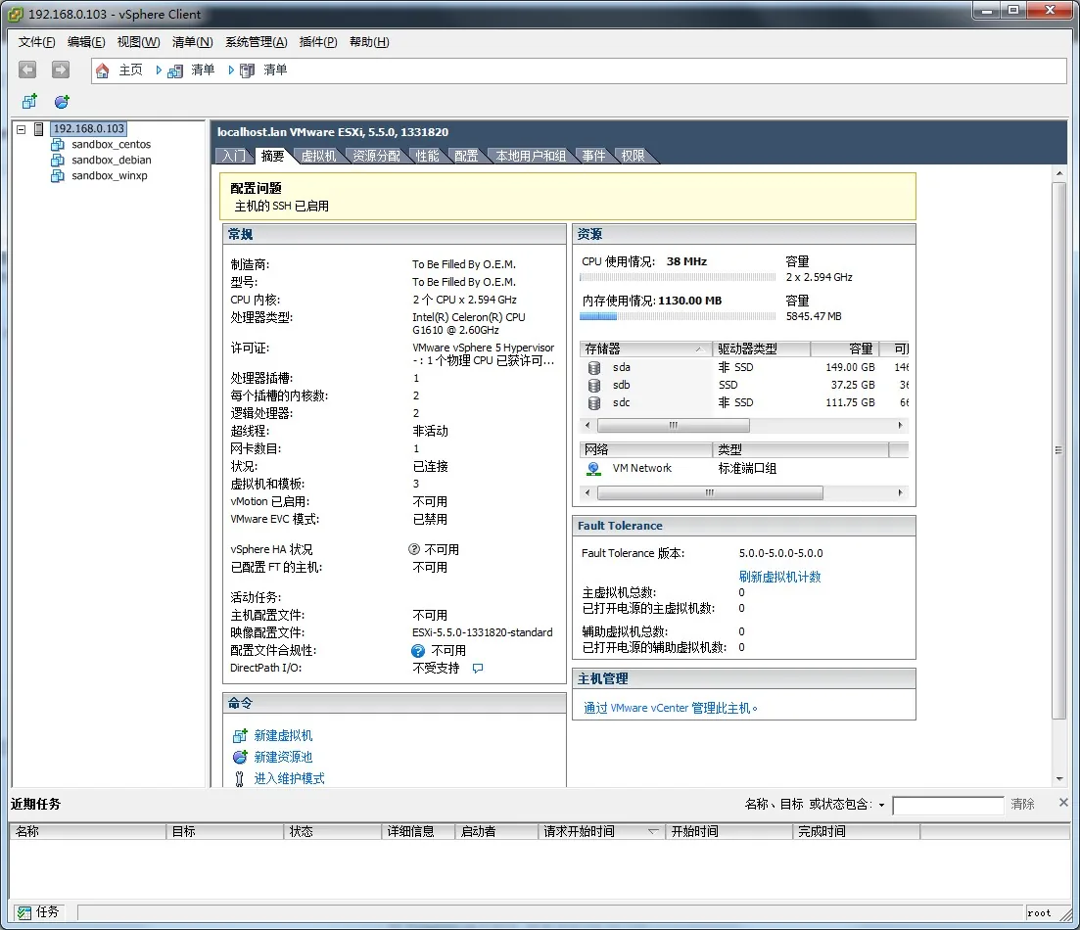Open the 清单(N) menu
The image size is (1080, 930).
click(192, 42)
